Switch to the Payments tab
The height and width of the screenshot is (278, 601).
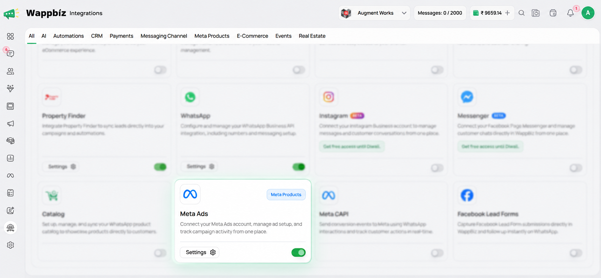(121, 36)
